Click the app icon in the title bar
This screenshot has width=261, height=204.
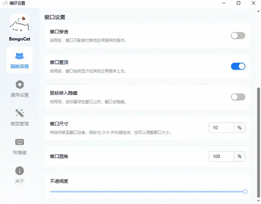click(5, 3)
